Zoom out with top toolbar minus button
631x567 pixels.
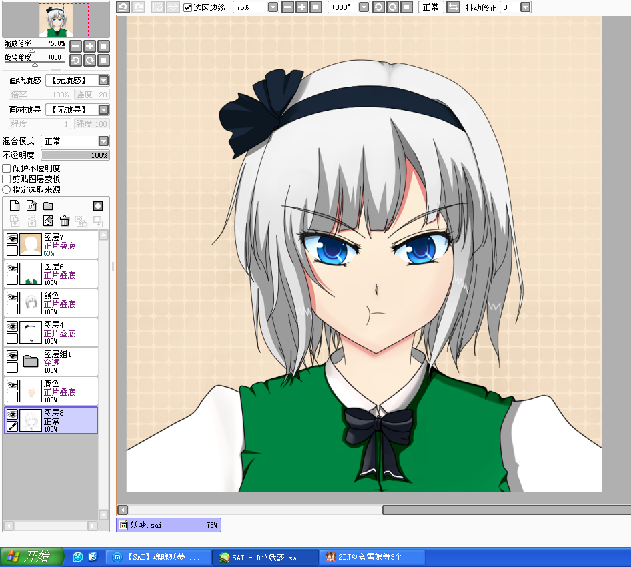click(x=287, y=7)
